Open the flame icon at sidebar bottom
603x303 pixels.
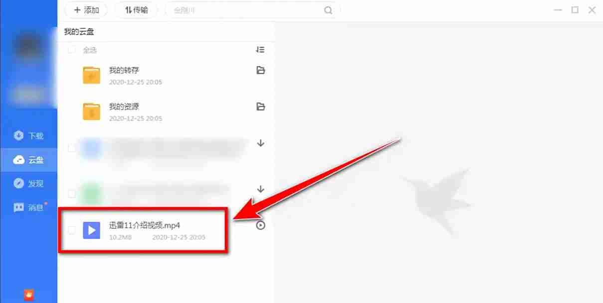tap(28, 295)
